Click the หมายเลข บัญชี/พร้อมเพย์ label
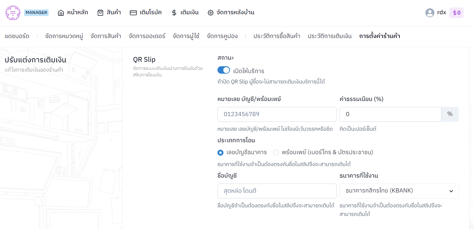Viewport: 474px width, 229px height. coord(249,99)
